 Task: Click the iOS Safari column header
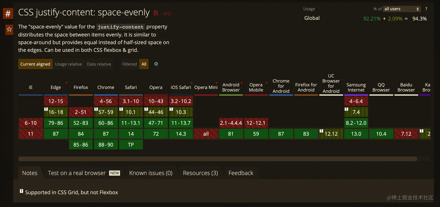pos(181,87)
